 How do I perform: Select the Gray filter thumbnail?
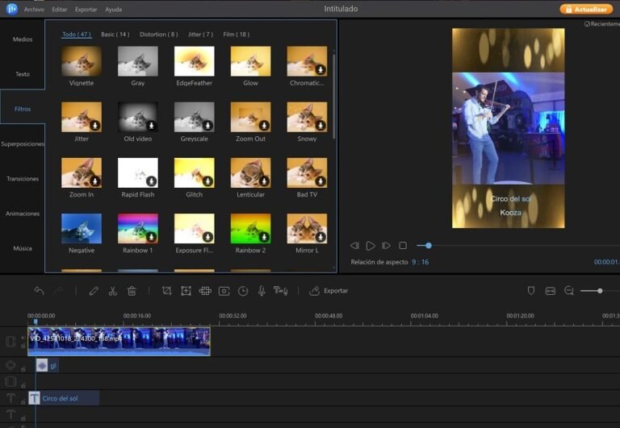[x=137, y=61]
